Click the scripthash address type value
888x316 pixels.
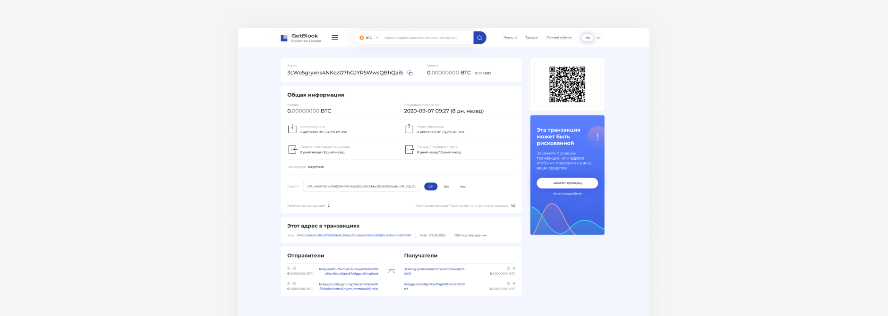pyautogui.click(x=316, y=167)
